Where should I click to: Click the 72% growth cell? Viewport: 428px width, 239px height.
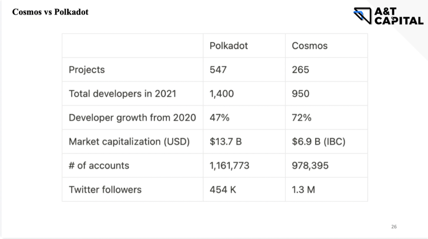(x=302, y=118)
